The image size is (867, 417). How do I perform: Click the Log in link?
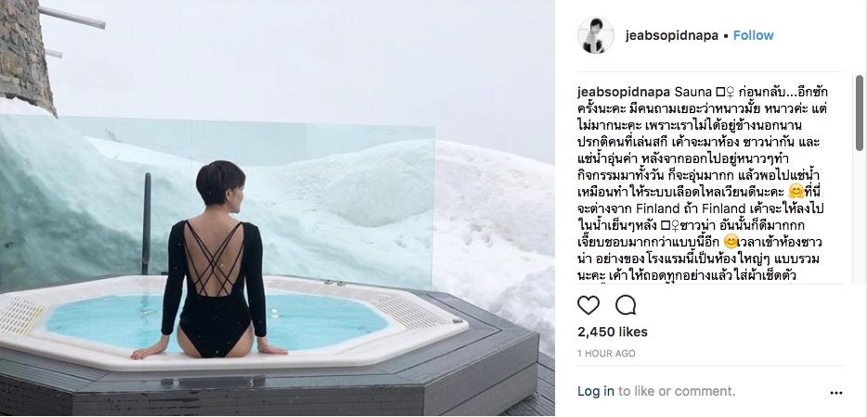pos(596,392)
